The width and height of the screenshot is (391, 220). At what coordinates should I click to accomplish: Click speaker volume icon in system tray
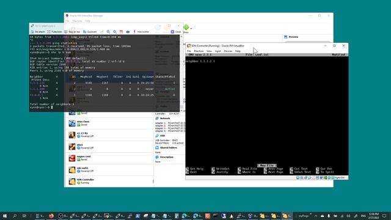[348, 216]
